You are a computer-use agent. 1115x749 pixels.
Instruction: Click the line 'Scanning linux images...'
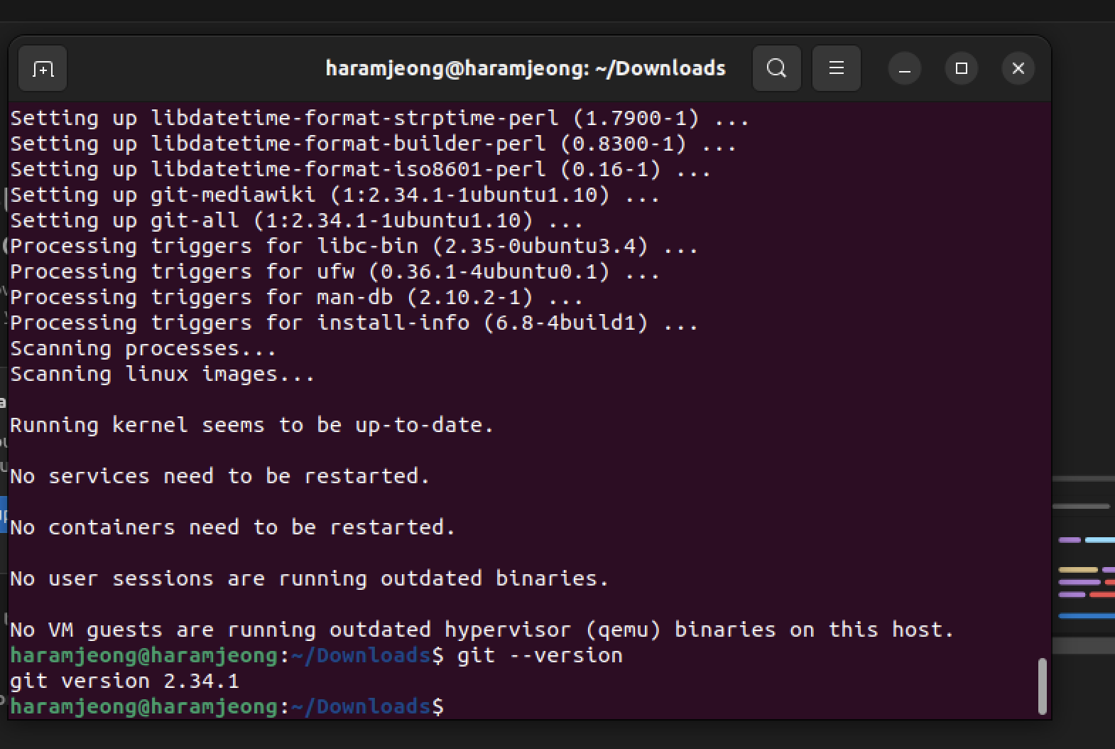[162, 374]
